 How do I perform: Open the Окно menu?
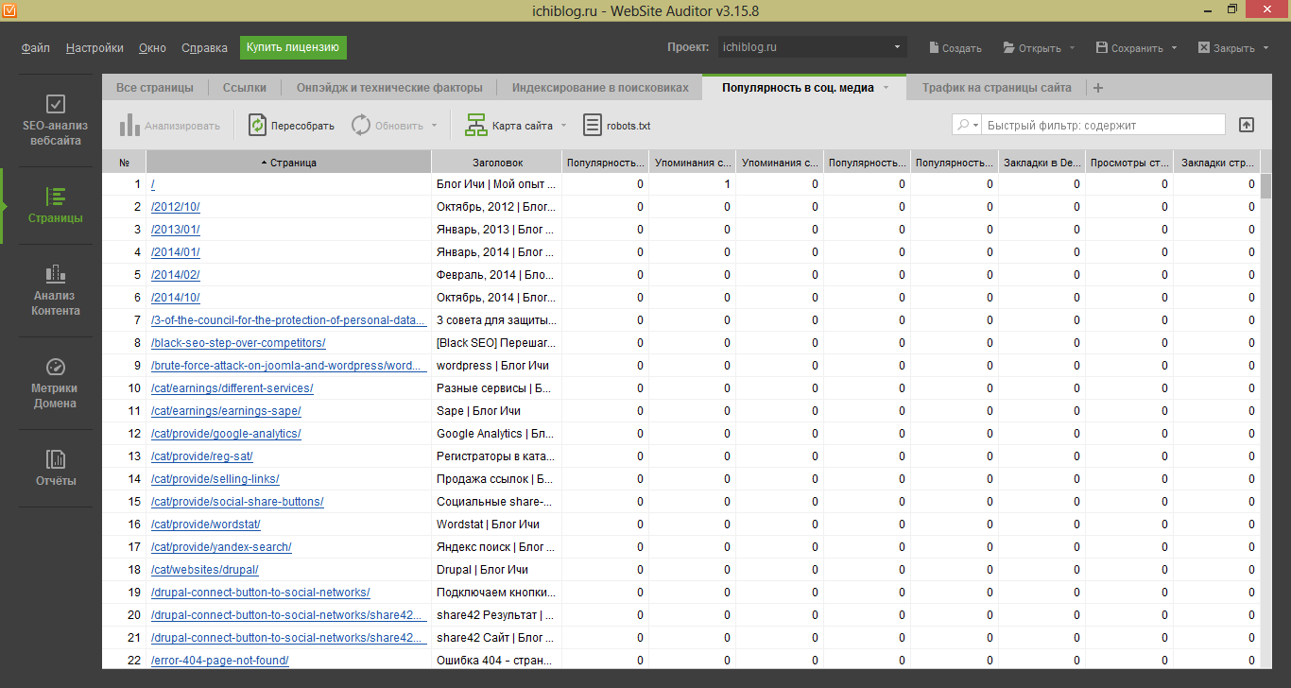152,47
